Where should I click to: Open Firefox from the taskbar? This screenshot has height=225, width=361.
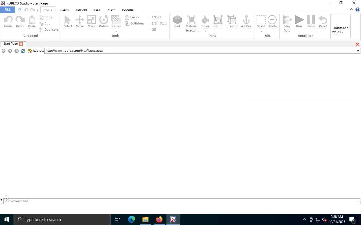point(159,219)
